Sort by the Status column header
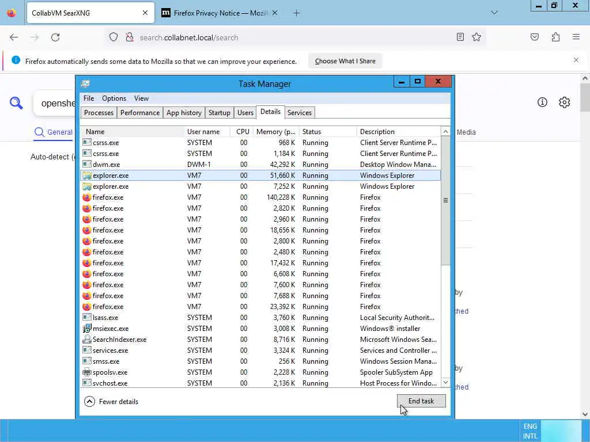 pyautogui.click(x=328, y=132)
